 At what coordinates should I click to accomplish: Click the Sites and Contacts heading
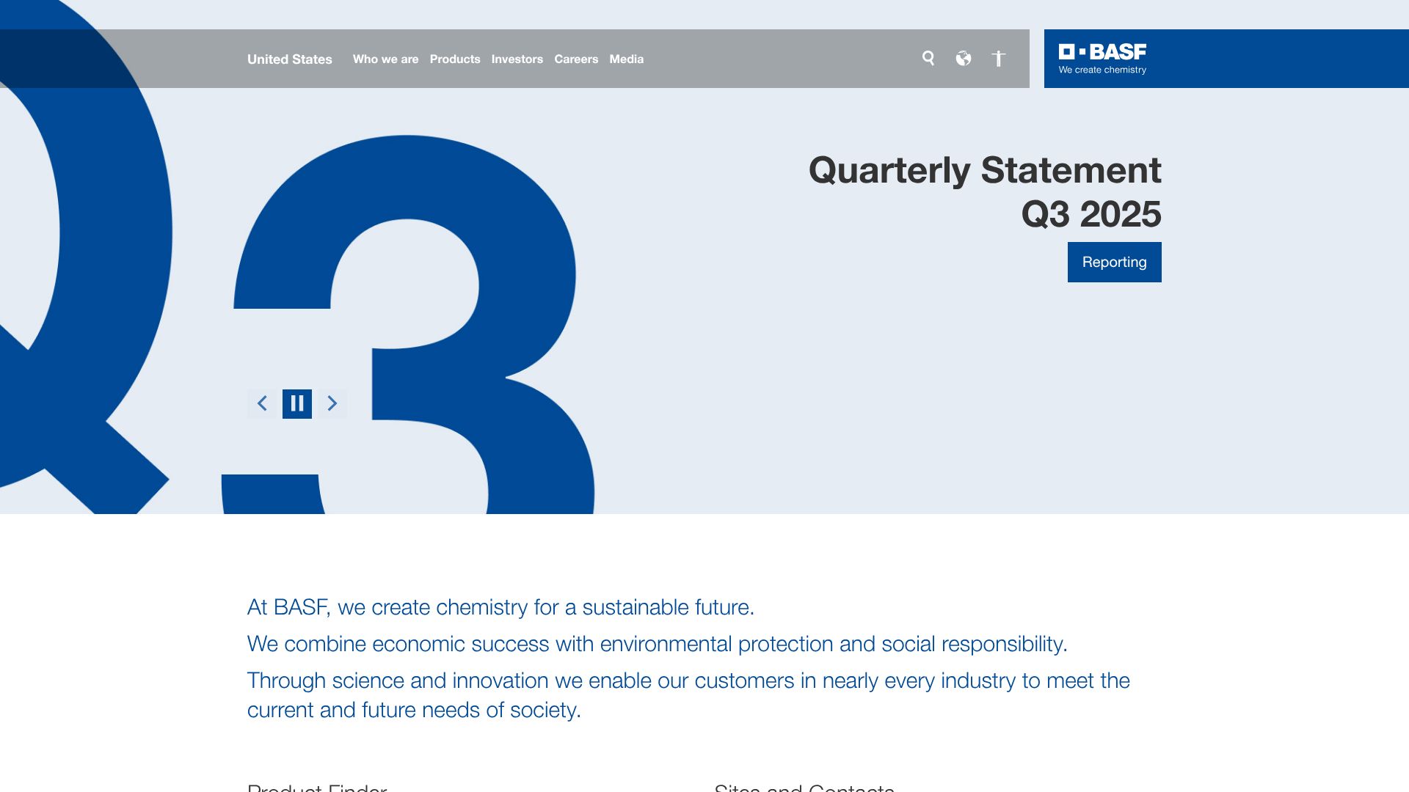pyautogui.click(x=804, y=786)
